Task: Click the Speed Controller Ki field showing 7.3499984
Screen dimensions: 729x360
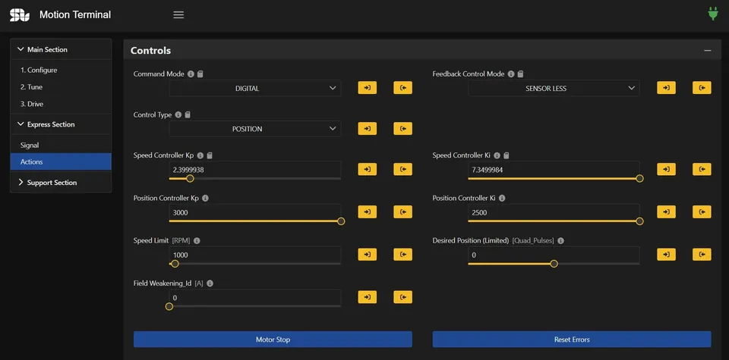Action: click(554, 170)
